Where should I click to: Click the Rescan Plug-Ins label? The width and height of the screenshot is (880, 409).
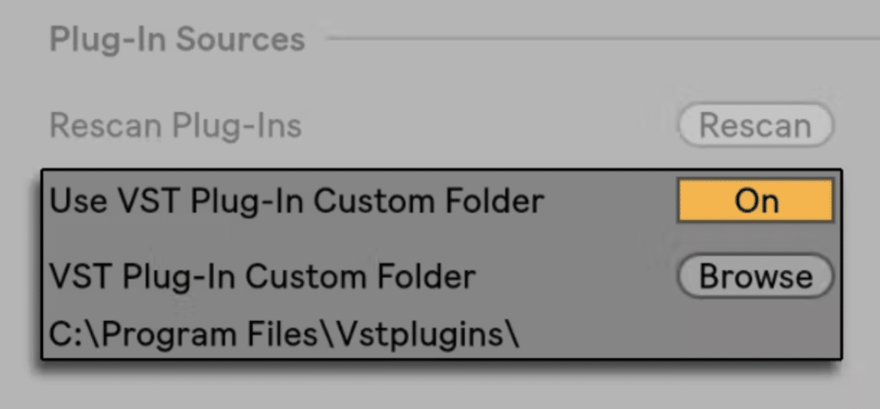pos(176,126)
